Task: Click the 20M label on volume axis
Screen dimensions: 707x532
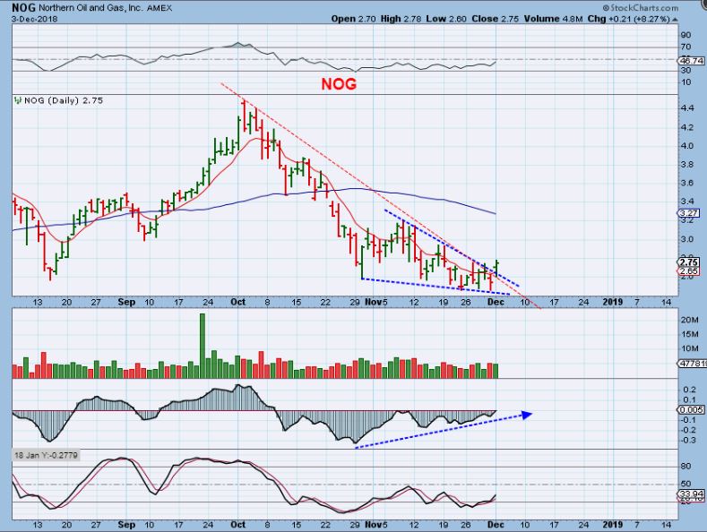Action: pos(689,320)
